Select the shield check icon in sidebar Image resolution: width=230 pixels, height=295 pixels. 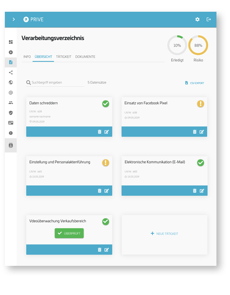click(x=11, y=113)
